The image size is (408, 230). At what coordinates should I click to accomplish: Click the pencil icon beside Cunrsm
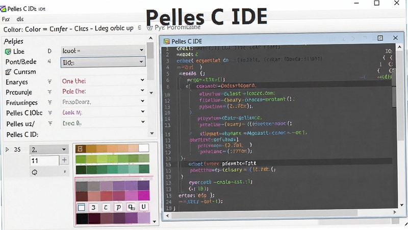[x=8, y=72]
